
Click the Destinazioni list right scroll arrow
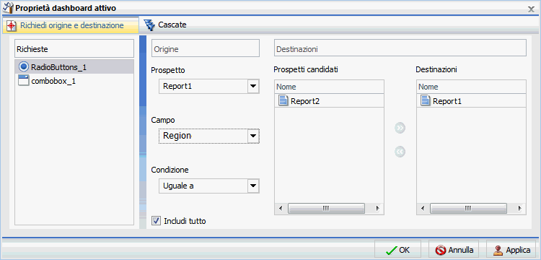click(519, 208)
